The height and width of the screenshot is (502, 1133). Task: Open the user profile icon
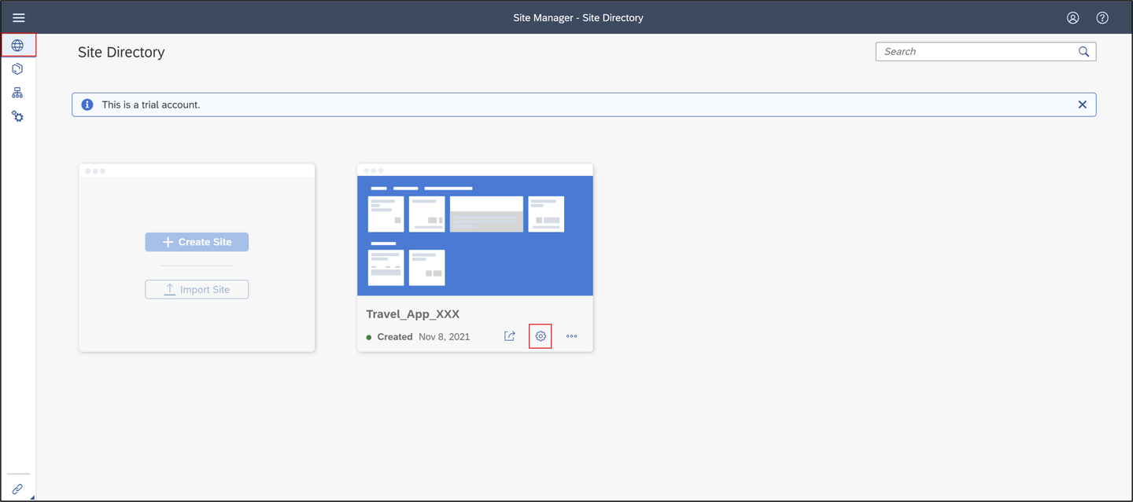pos(1073,17)
